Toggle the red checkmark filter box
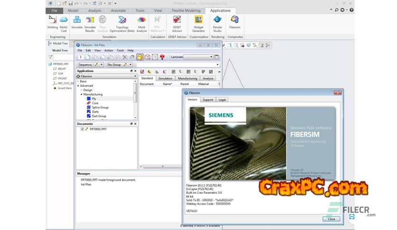This screenshot has width=397, height=230. (x=142, y=72)
